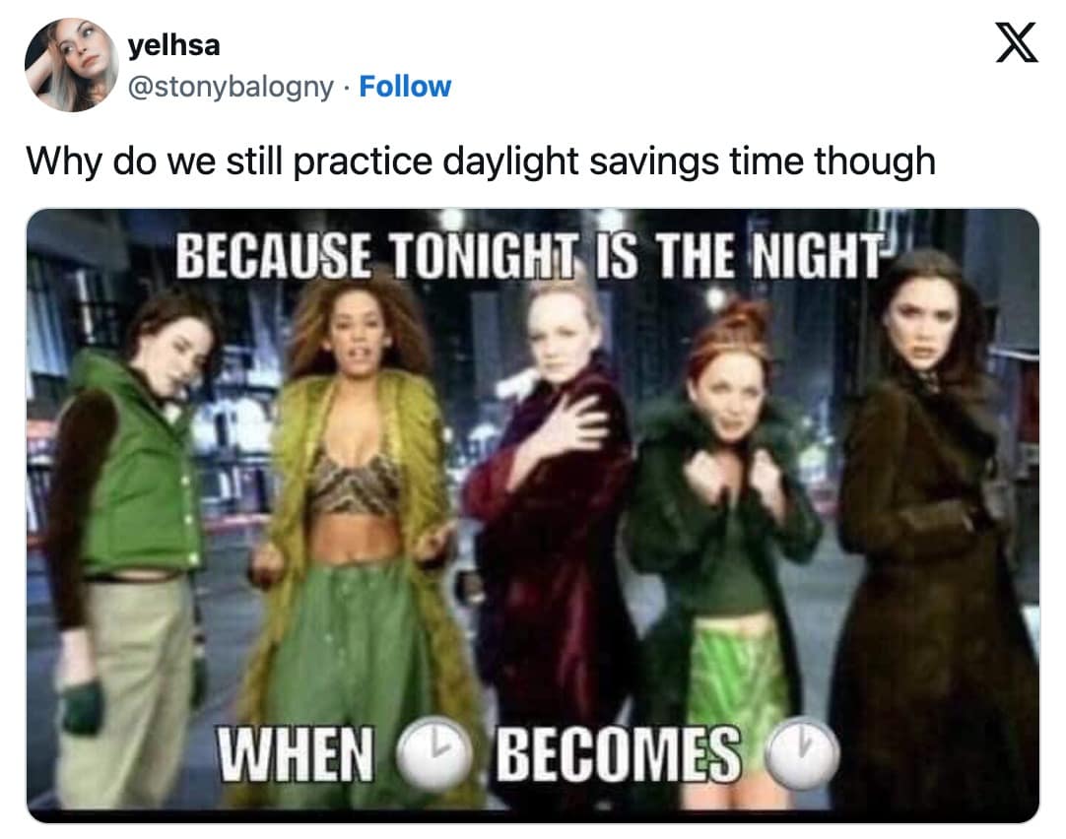Open the attached meme image
This screenshot has height=839, width=1066.
coord(532,516)
